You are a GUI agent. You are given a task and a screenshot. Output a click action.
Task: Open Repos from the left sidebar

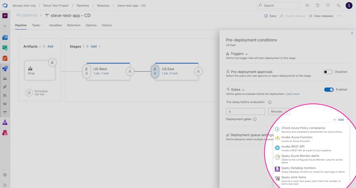tap(5, 58)
